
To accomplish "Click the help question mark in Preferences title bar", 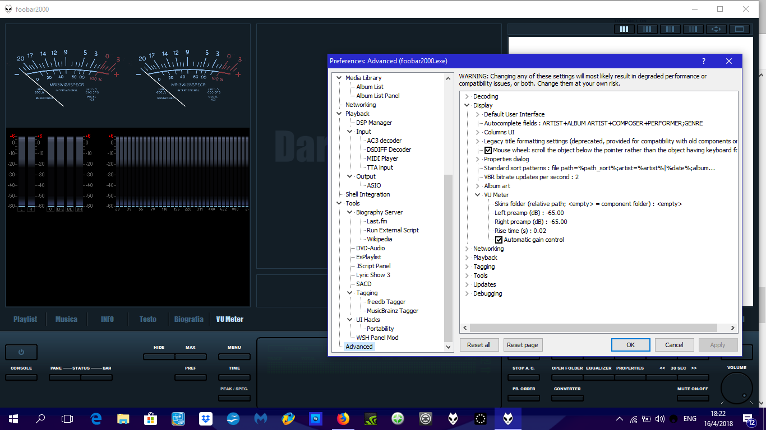I will (704, 61).
